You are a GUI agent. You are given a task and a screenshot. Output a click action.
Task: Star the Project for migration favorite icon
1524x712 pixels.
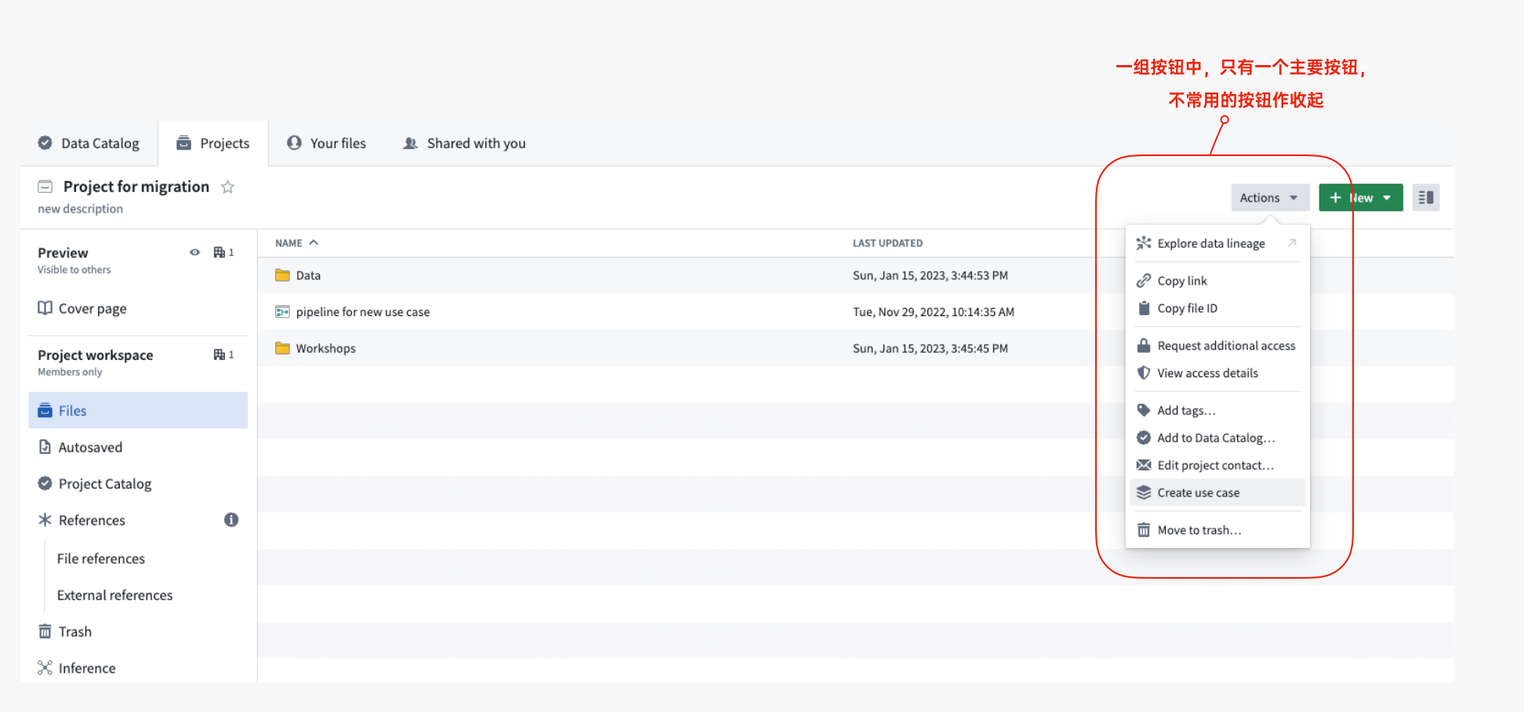pyautogui.click(x=228, y=187)
